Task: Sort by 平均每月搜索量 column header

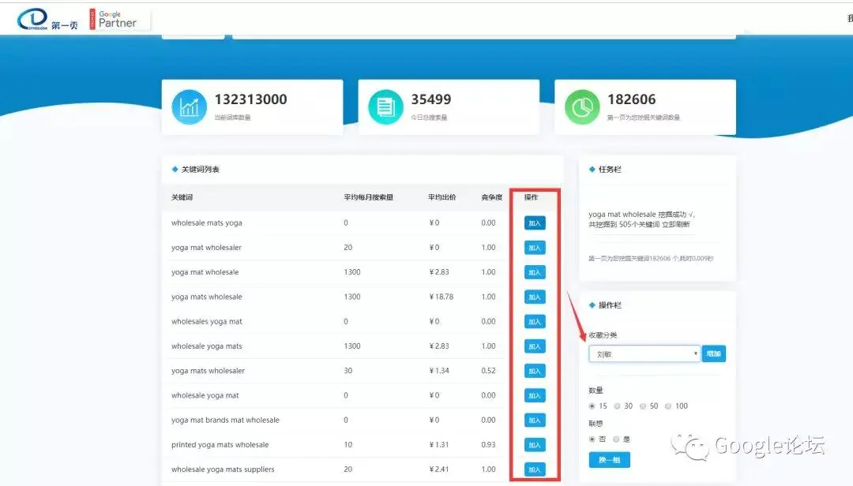Action: [368, 197]
